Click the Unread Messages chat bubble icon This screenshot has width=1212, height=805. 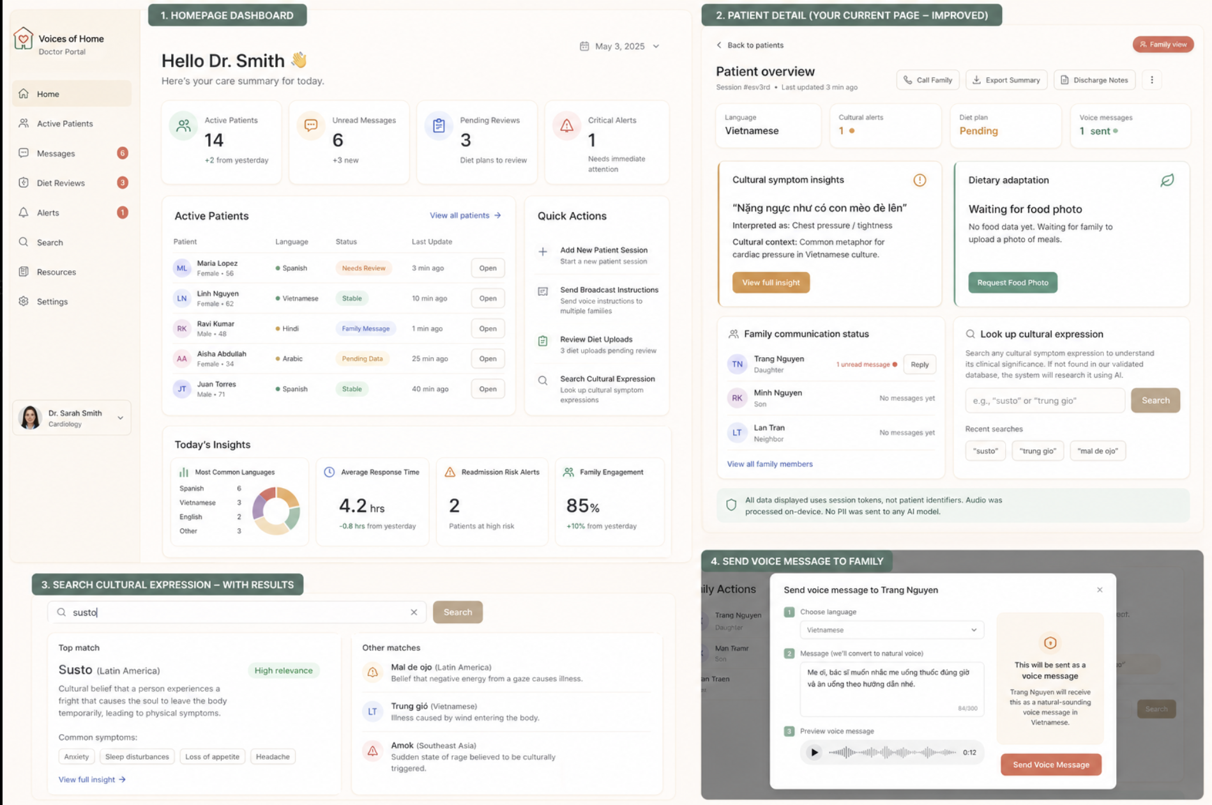[x=311, y=125]
